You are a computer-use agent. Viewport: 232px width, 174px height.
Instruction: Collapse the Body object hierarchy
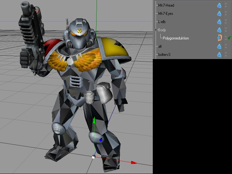click(156, 30)
